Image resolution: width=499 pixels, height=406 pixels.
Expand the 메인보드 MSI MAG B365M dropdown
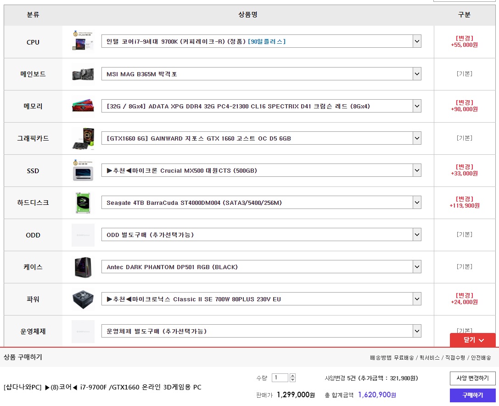coord(261,74)
